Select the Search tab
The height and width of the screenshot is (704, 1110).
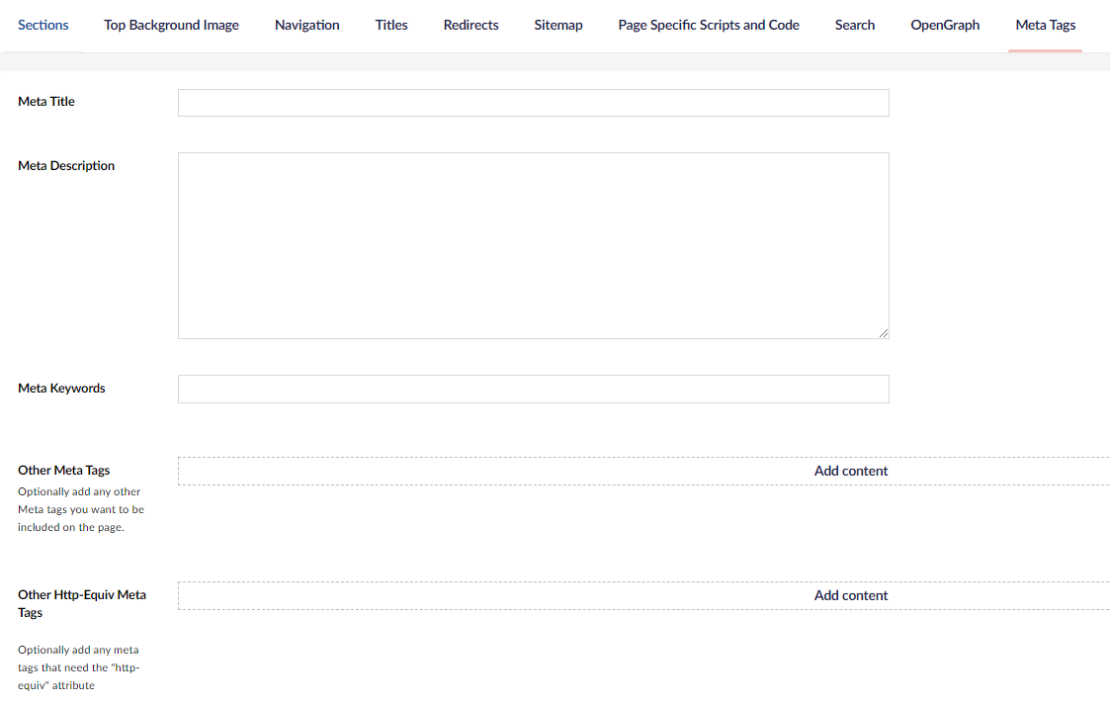(x=854, y=25)
